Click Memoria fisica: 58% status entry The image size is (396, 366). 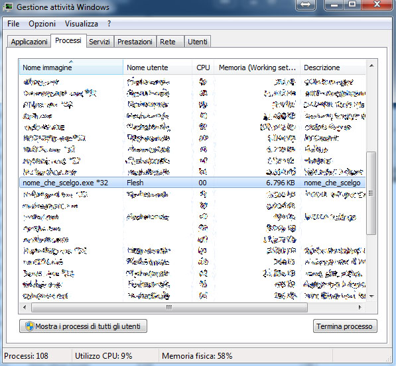(x=197, y=356)
